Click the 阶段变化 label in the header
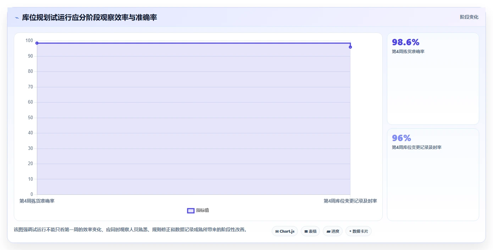This screenshot has height=250, width=493. pos(469,17)
